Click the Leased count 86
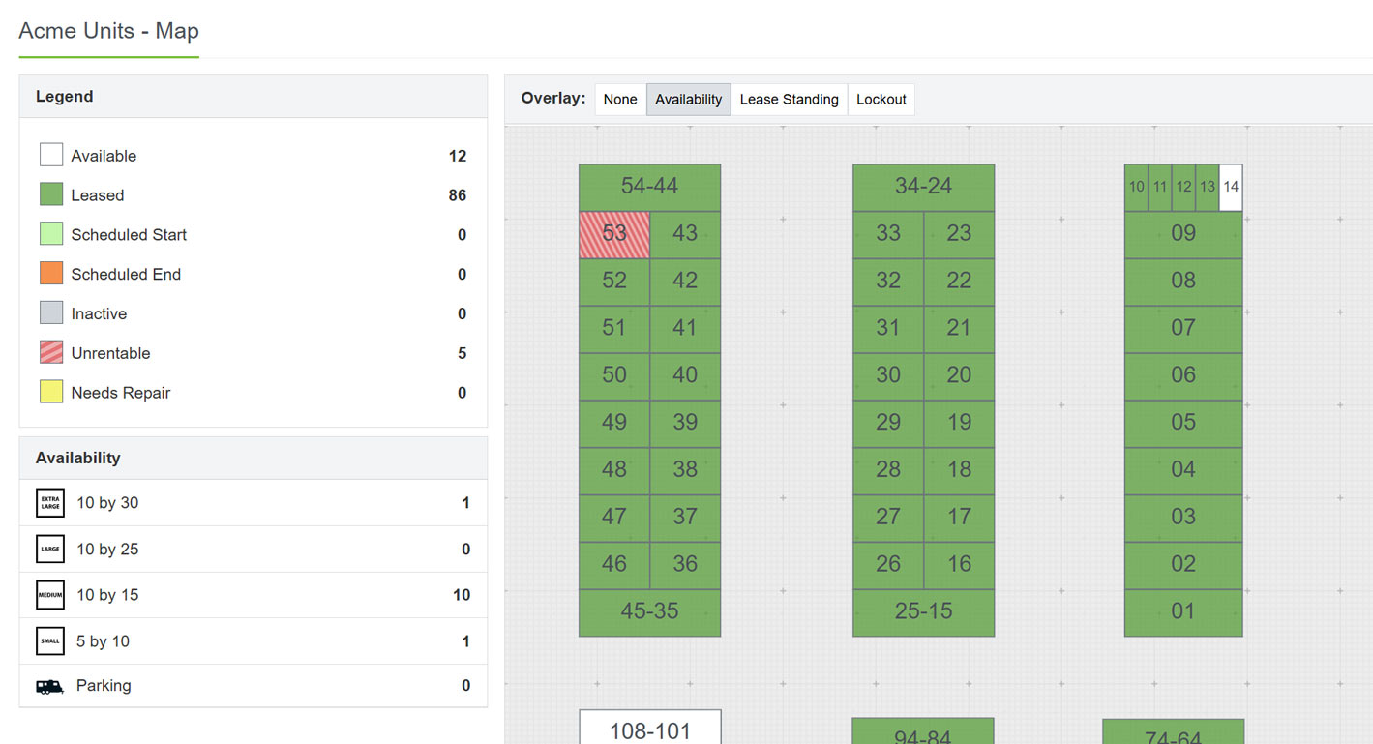 457,195
